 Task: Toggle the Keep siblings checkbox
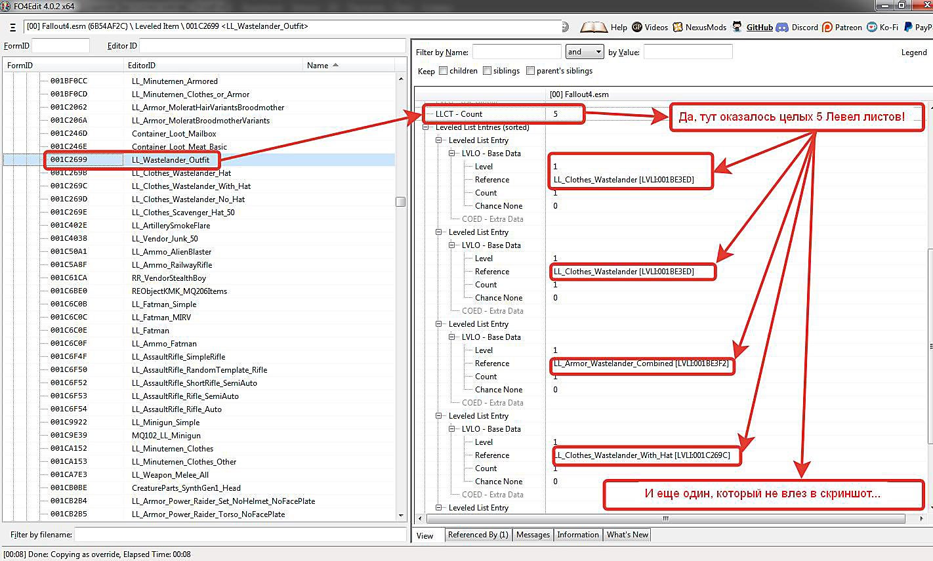pos(487,71)
